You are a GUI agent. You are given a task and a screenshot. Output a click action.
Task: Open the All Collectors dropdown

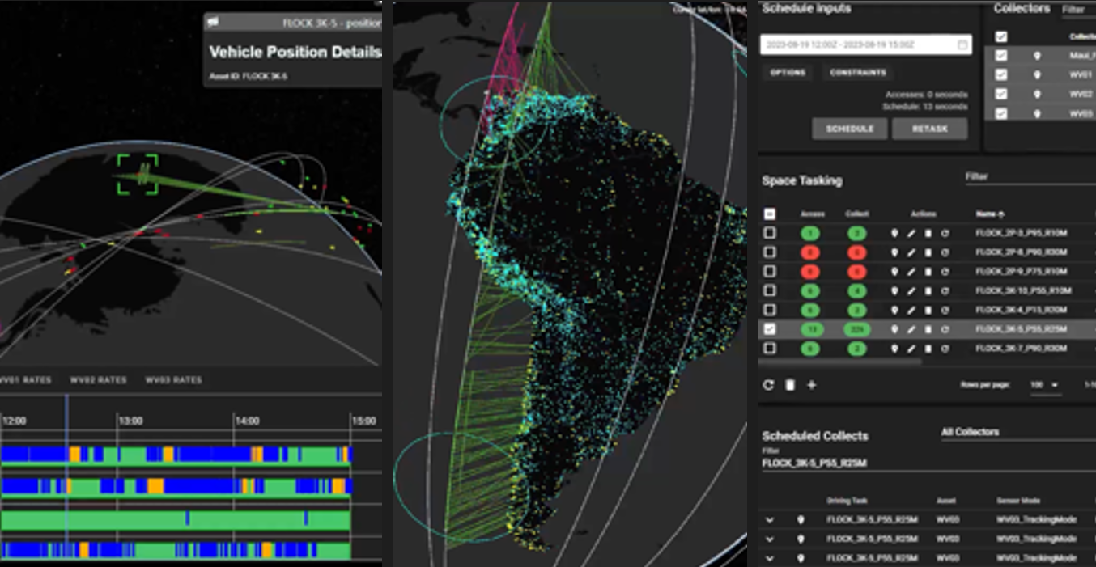[1017, 433]
